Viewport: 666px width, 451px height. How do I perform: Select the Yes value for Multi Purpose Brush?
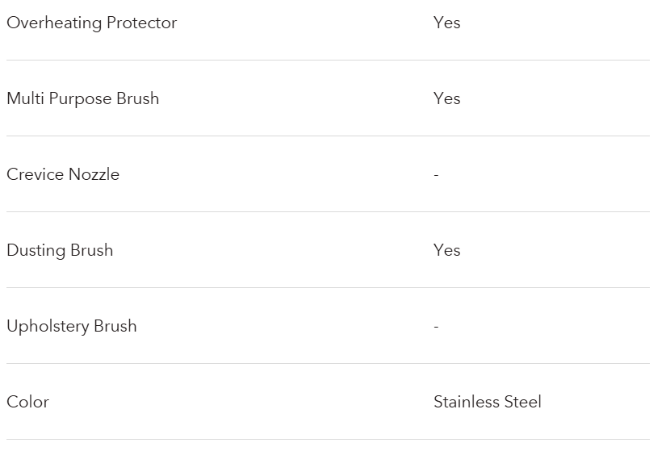[446, 98]
